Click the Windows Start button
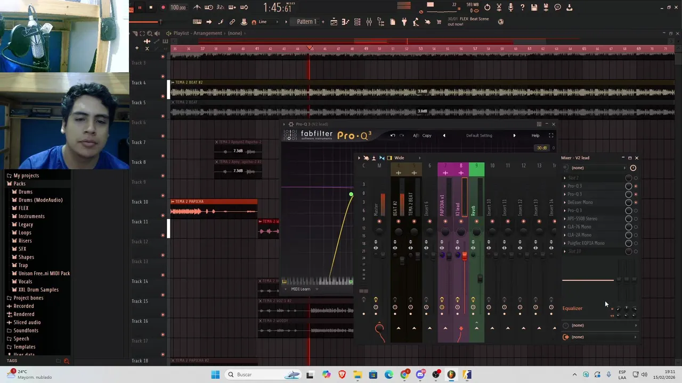 coord(215,374)
